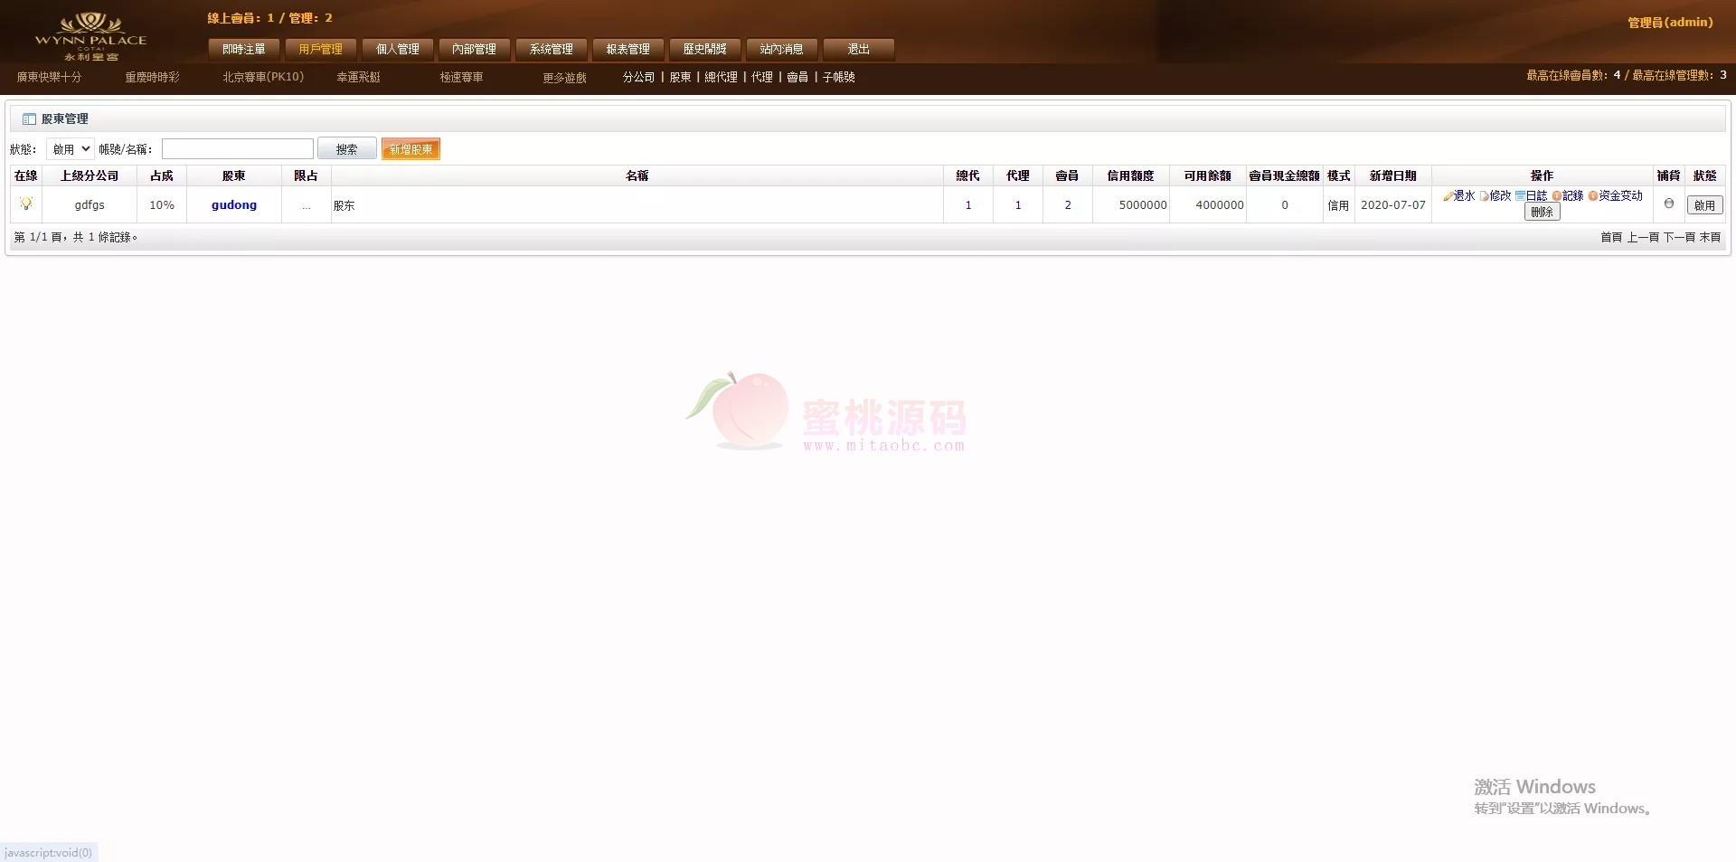Select the 總代理 sub-navigation tab

click(x=721, y=78)
